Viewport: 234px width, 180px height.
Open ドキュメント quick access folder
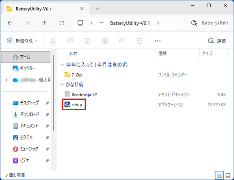coord(26,126)
